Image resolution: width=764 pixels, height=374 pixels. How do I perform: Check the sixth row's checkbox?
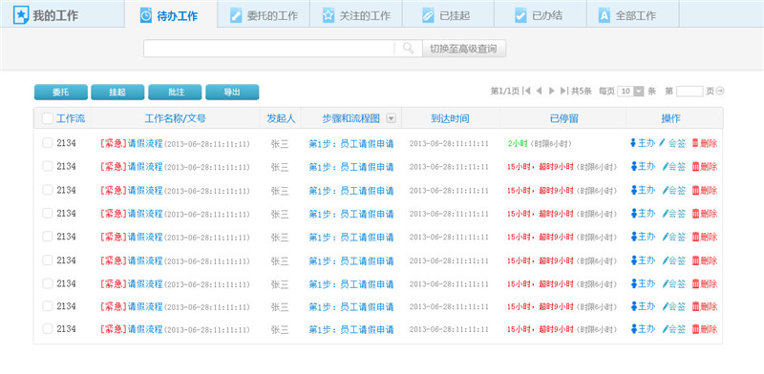pos(47,260)
